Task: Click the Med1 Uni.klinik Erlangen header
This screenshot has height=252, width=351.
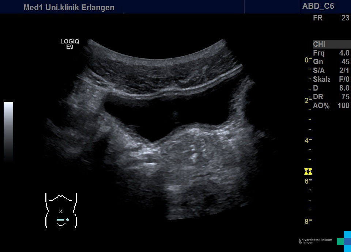Action: pyautogui.click(x=69, y=7)
